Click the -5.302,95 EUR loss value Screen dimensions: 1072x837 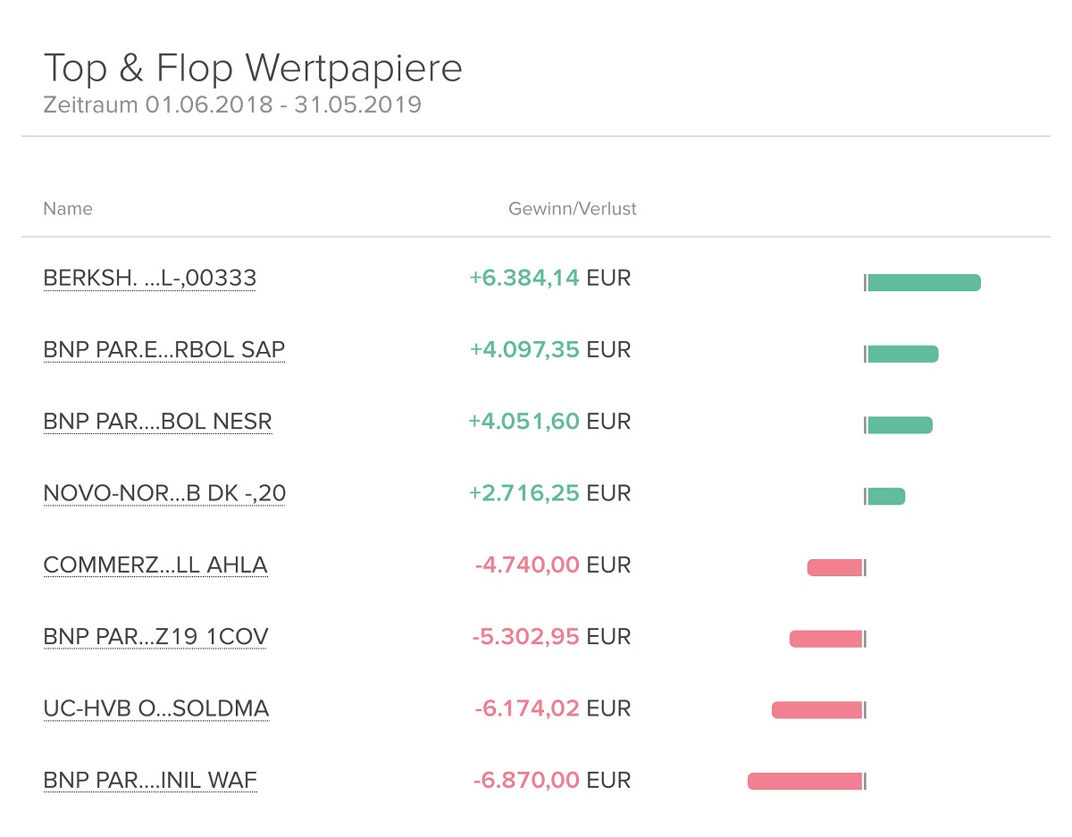tap(551, 637)
